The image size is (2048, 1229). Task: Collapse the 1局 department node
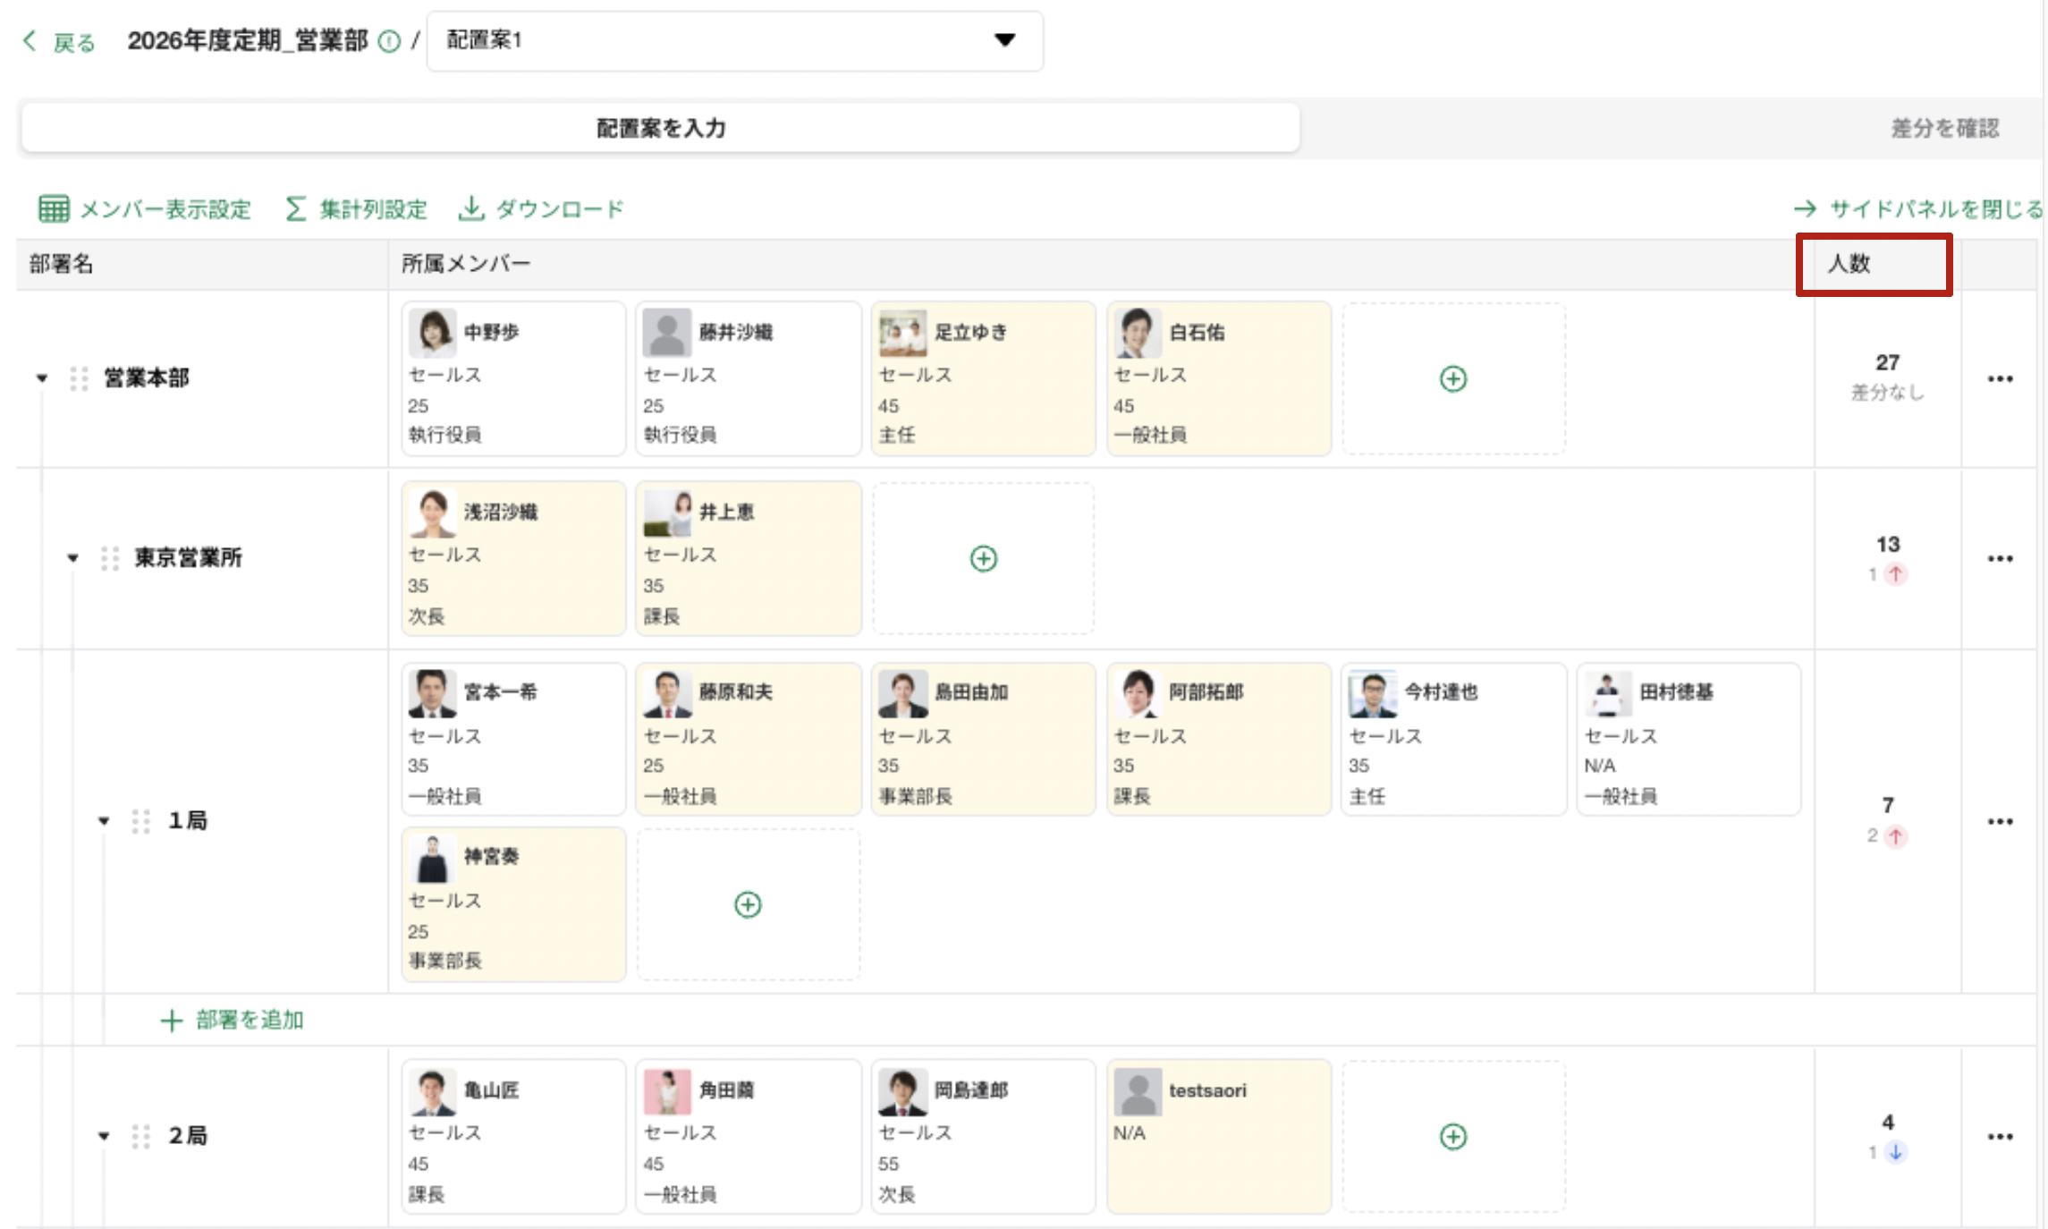tap(104, 821)
